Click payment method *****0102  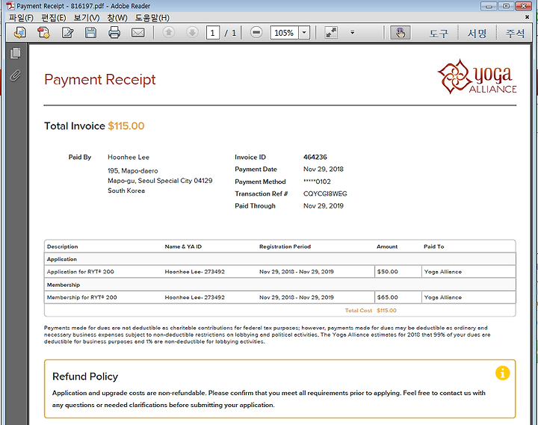coord(317,182)
